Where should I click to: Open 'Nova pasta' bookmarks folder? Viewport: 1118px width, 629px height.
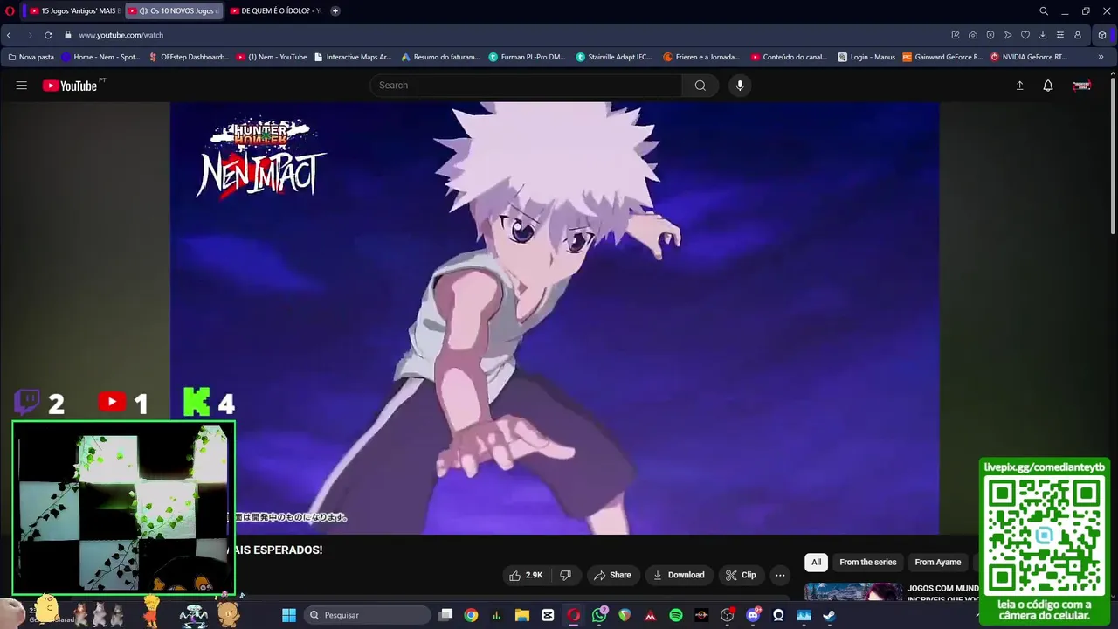pyautogui.click(x=31, y=57)
